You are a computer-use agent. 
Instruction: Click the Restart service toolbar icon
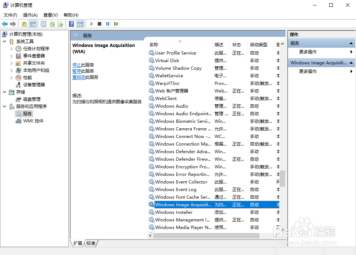point(116,24)
